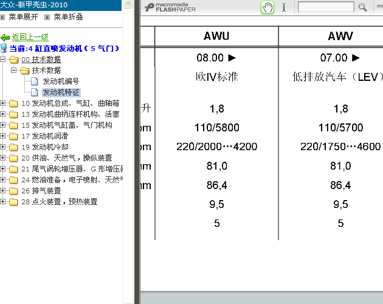The width and height of the screenshot is (383, 304).
Task: Click folder icon of 17 发动机润滑
Action: pyautogui.click(x=13, y=136)
